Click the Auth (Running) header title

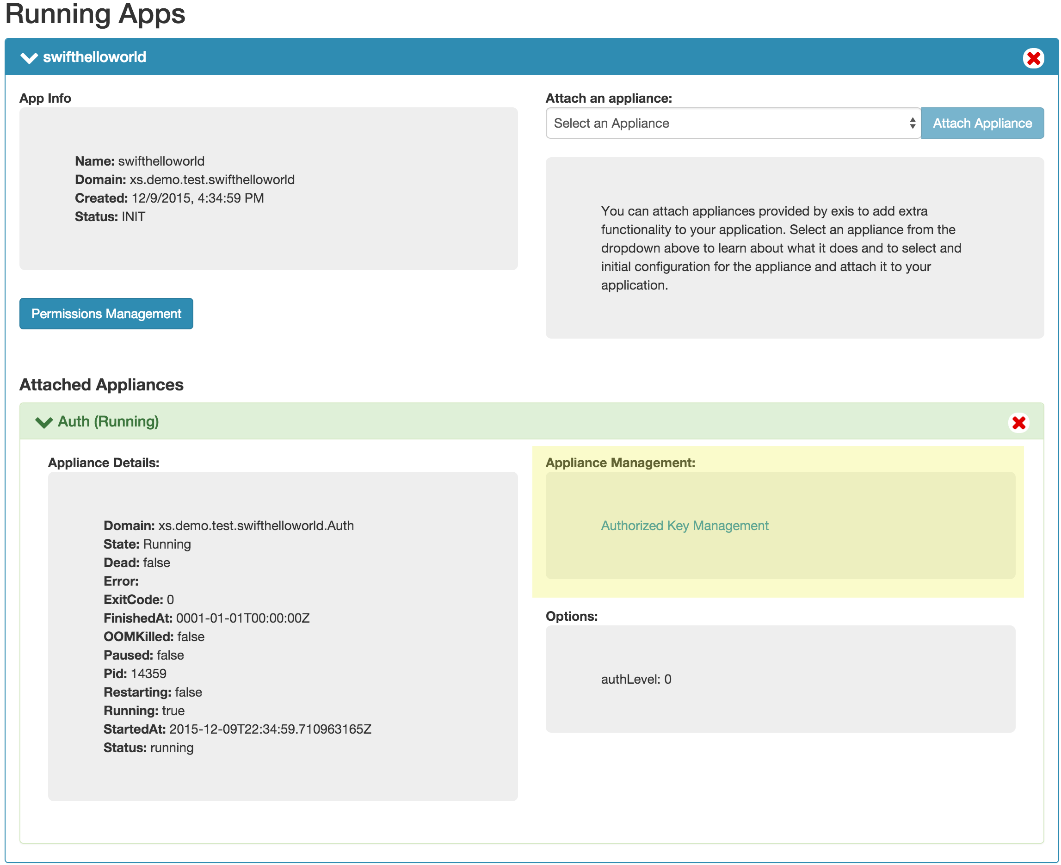108,421
